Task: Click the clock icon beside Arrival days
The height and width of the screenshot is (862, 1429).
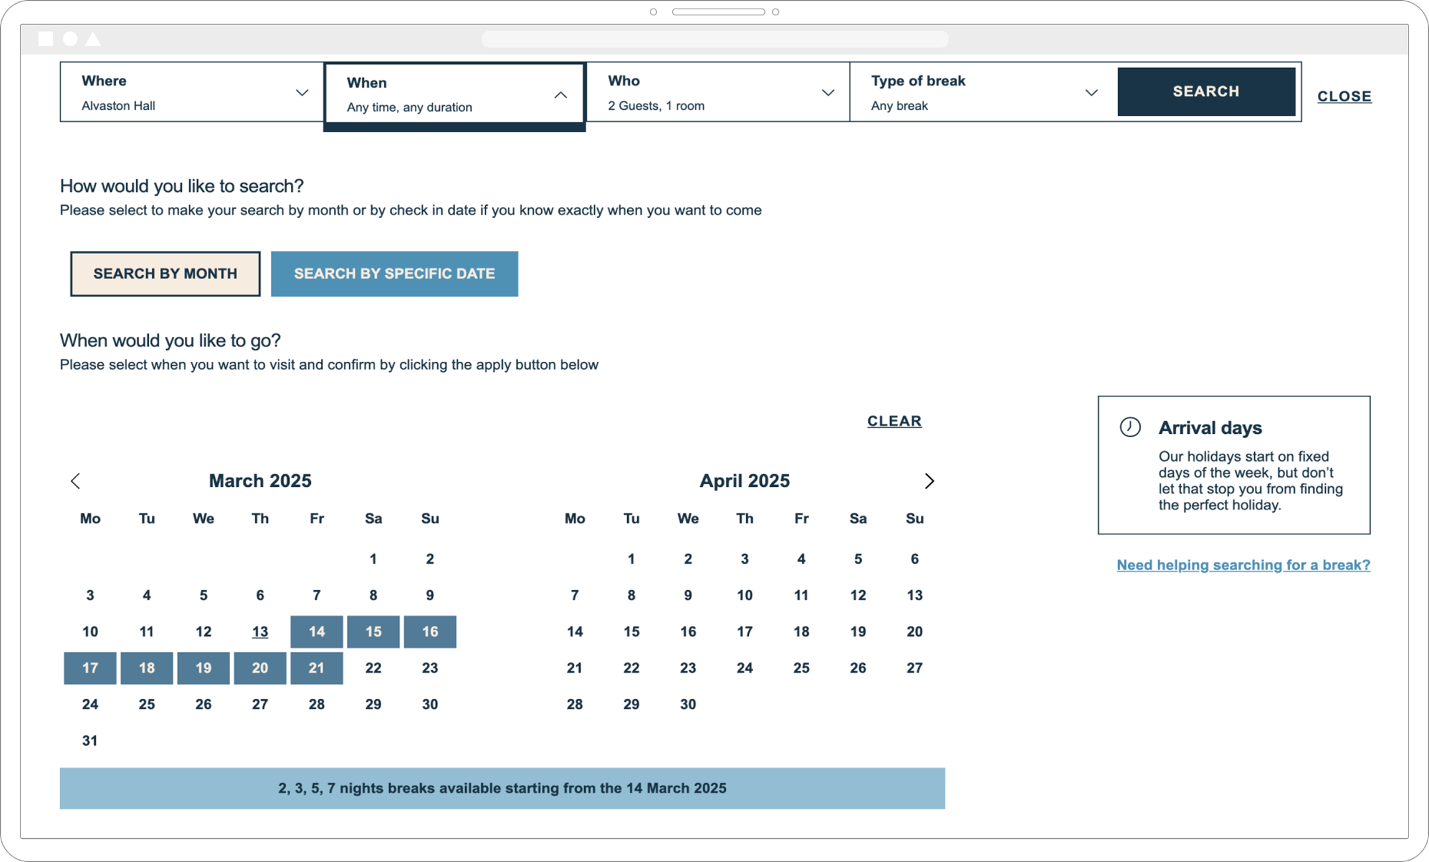Action: coord(1129,427)
